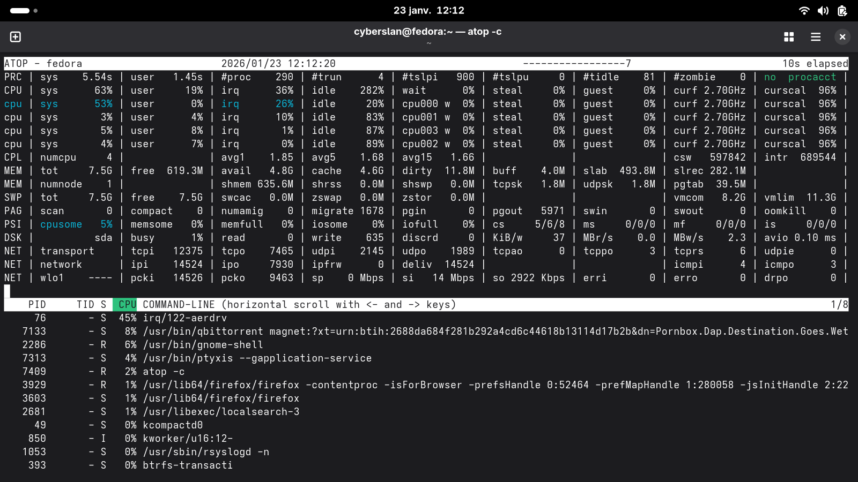The height and width of the screenshot is (482, 858).
Task: Select the irq/122-aerdrv process row
Action: pos(426,318)
